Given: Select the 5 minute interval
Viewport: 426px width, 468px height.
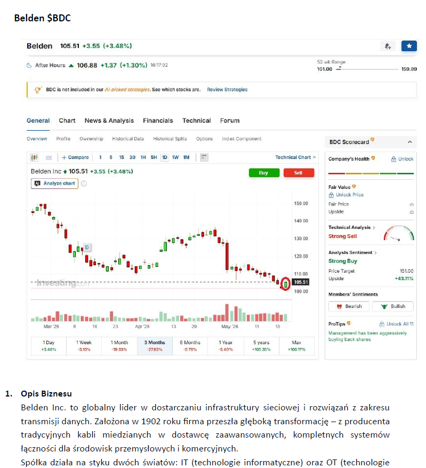Looking at the screenshot, I should pos(111,157).
